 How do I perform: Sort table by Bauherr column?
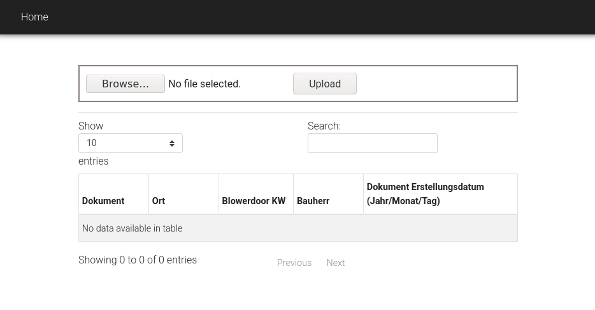point(313,201)
